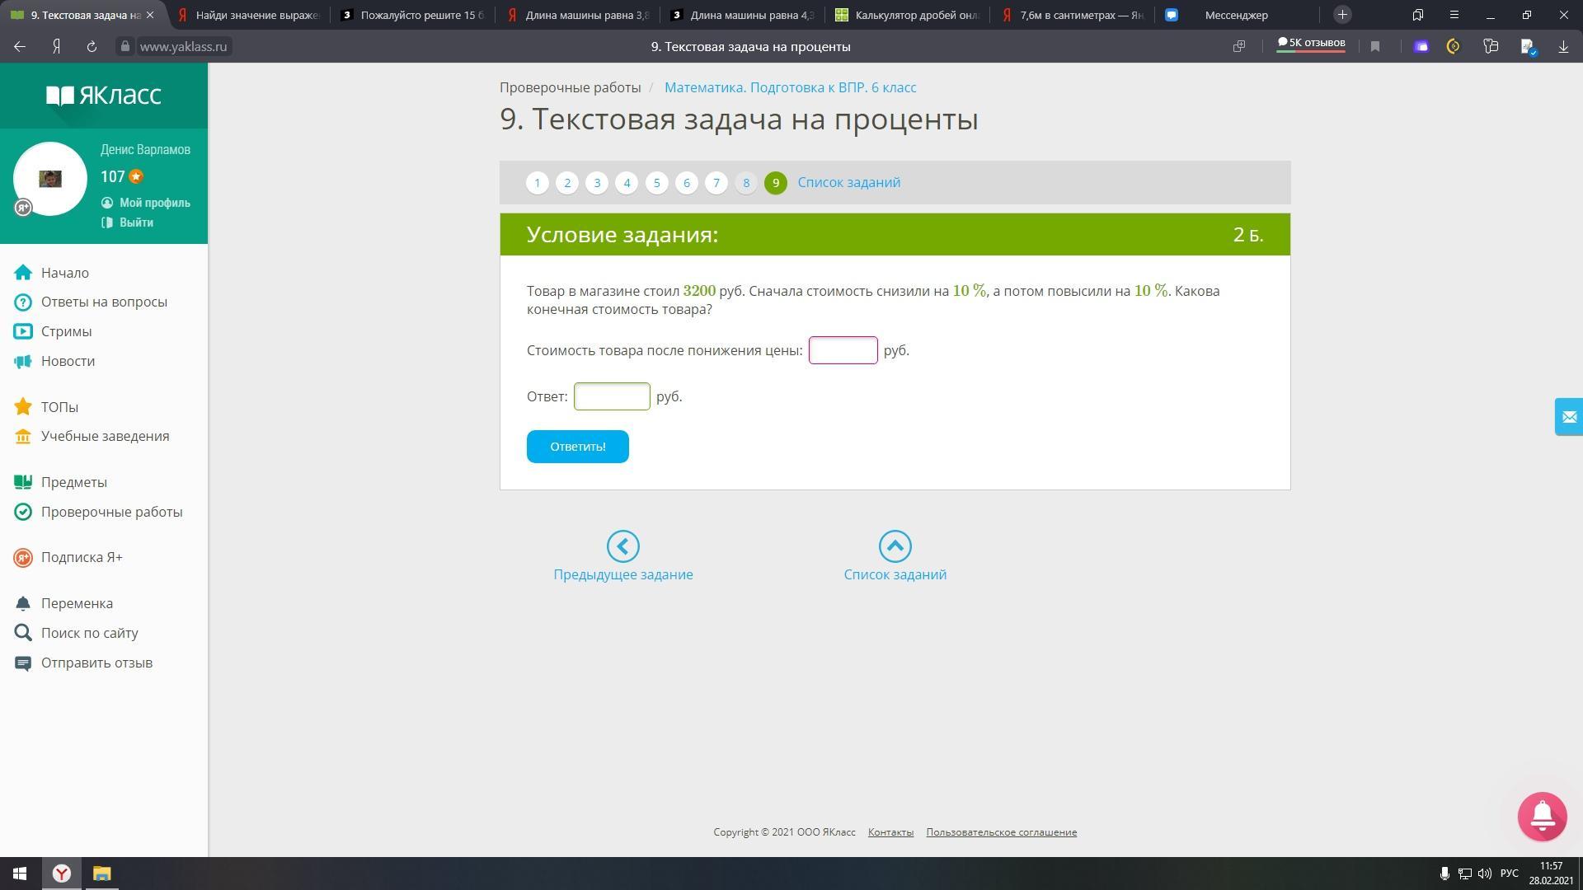Image resolution: width=1583 pixels, height=890 pixels.
Task: Open the Контакты footer link
Action: coord(890,832)
